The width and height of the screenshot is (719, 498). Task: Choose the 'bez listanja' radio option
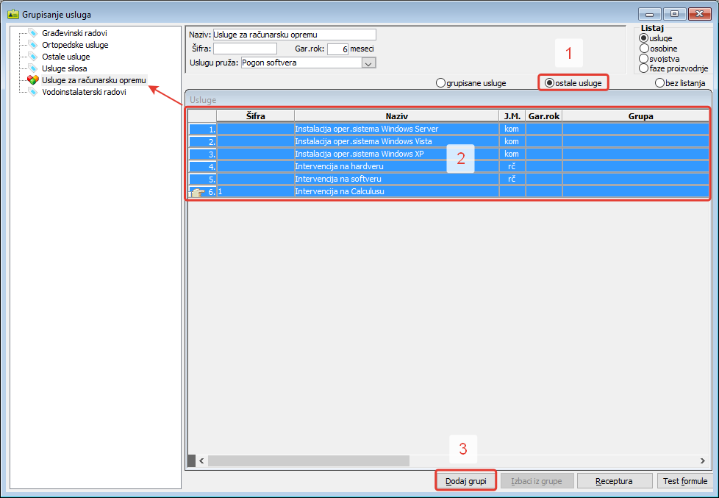click(x=659, y=83)
